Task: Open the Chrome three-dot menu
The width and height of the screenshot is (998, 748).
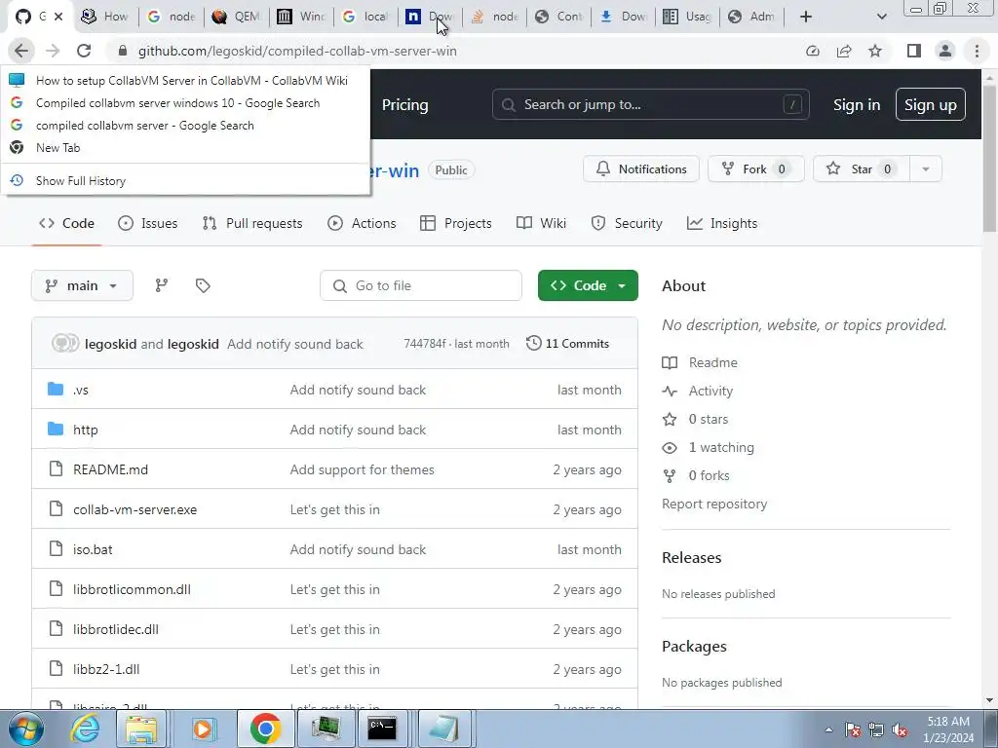Action: coord(977,51)
